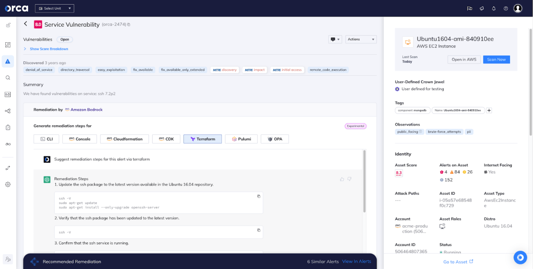Click the brute-force_attempts observation
This screenshot has width=533, height=269.
click(445, 132)
